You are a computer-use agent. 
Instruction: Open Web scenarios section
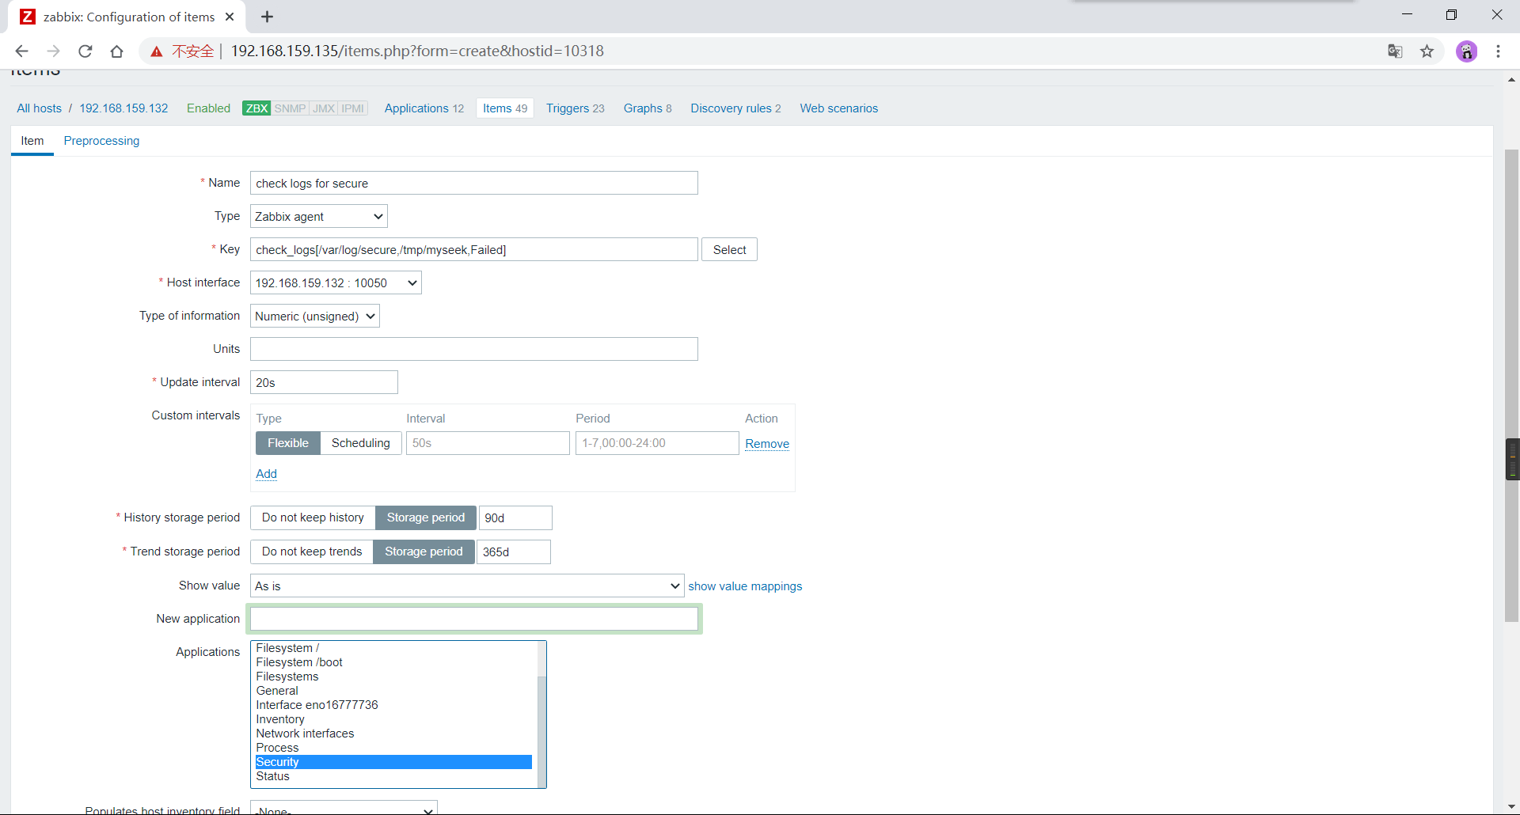point(838,108)
